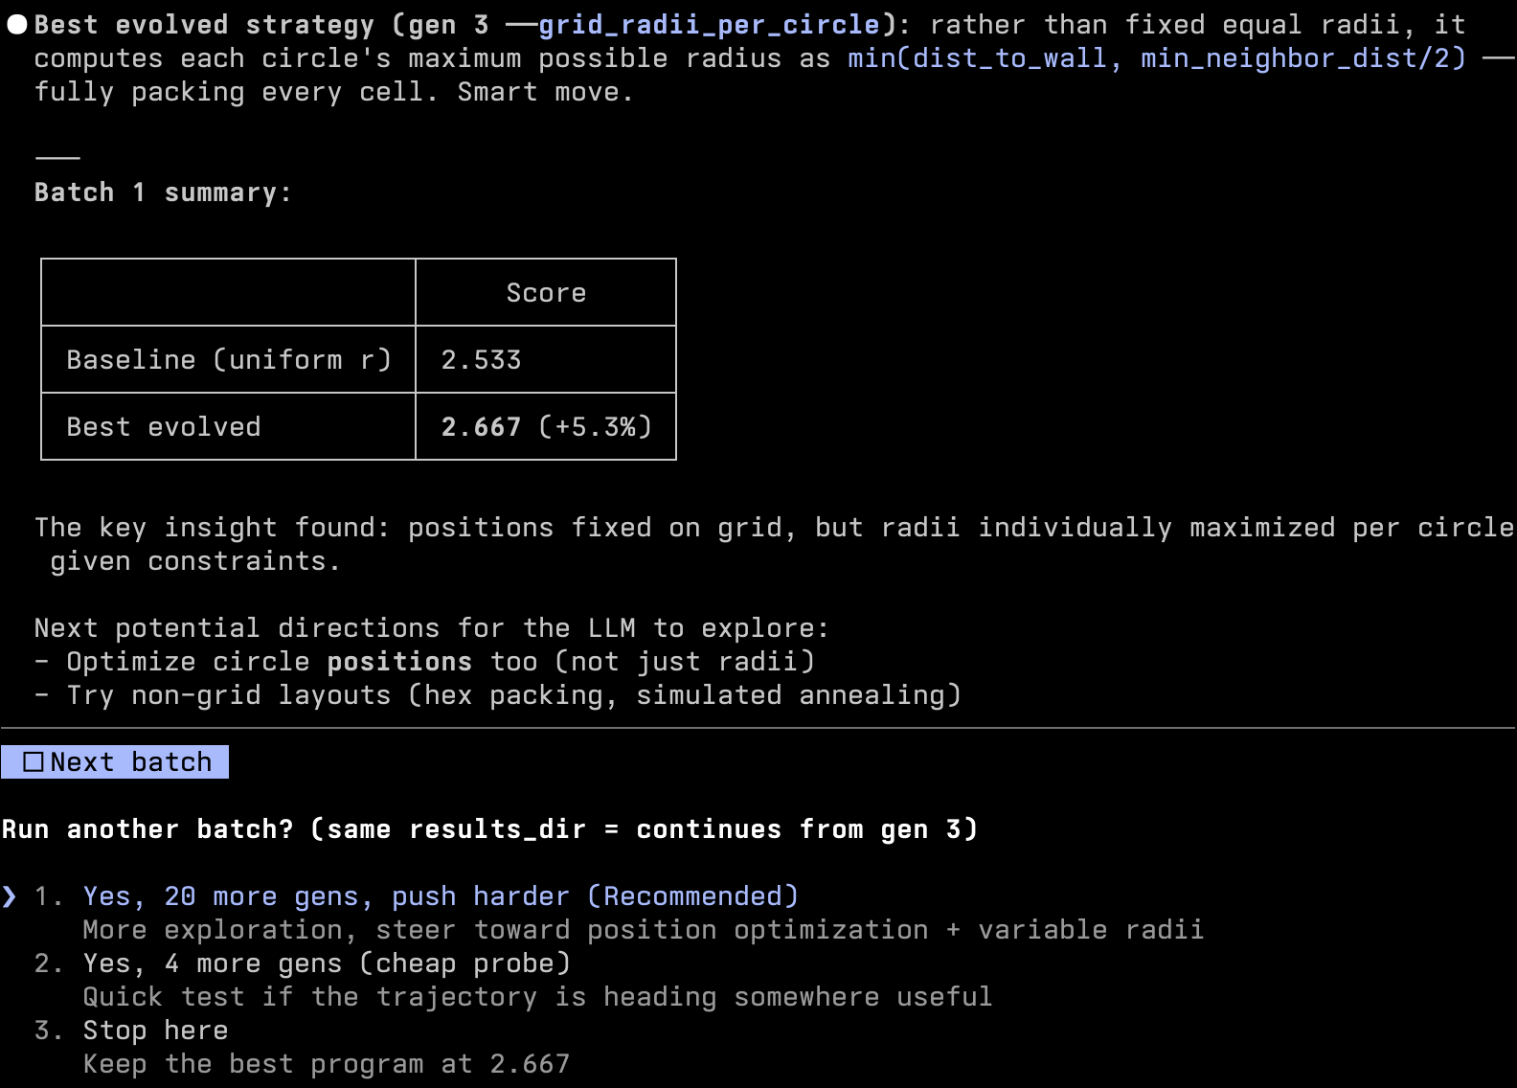Click the "Keep the best program at 2.667" description
The width and height of the screenshot is (1517, 1088).
tap(326, 1064)
